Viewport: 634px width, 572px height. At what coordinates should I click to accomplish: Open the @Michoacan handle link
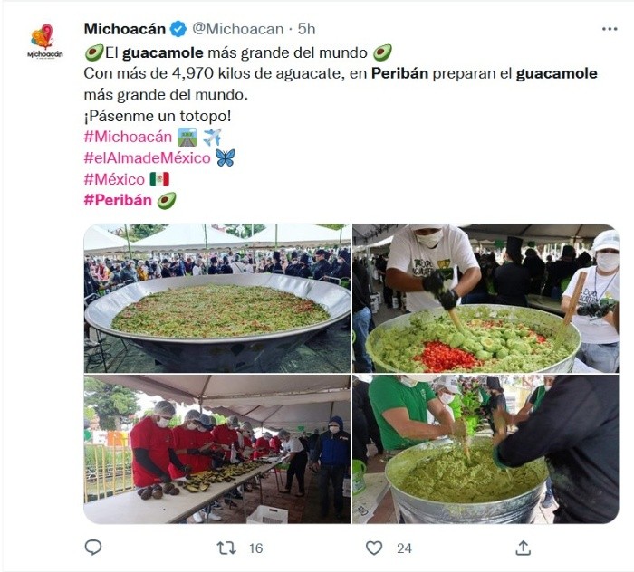pyautogui.click(x=237, y=29)
